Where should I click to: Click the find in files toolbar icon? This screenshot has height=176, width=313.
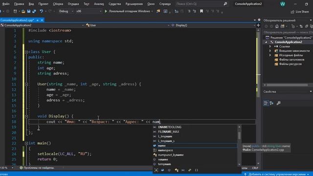click(x=158, y=11)
